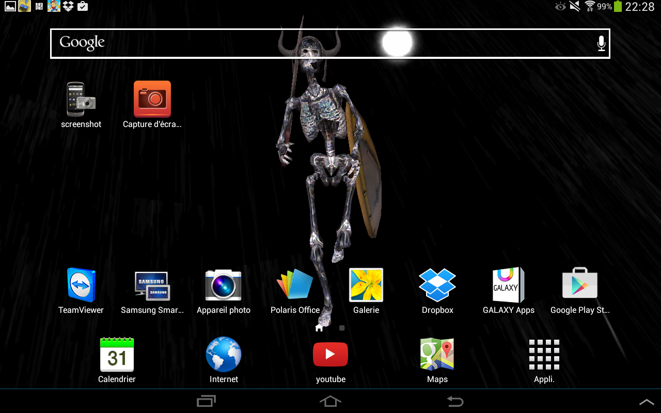Tap the shopping bag notification icon
Viewport: 661px width, 413px height.
82,7
